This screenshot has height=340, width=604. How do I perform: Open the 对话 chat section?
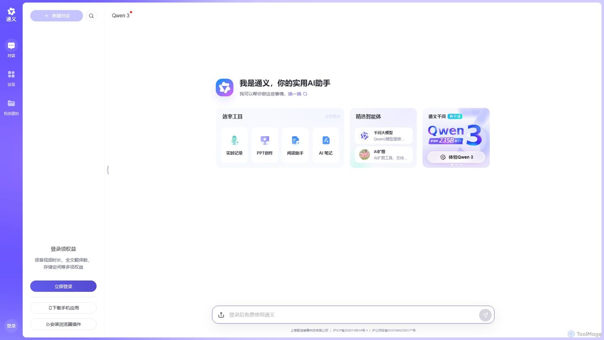tap(11, 49)
